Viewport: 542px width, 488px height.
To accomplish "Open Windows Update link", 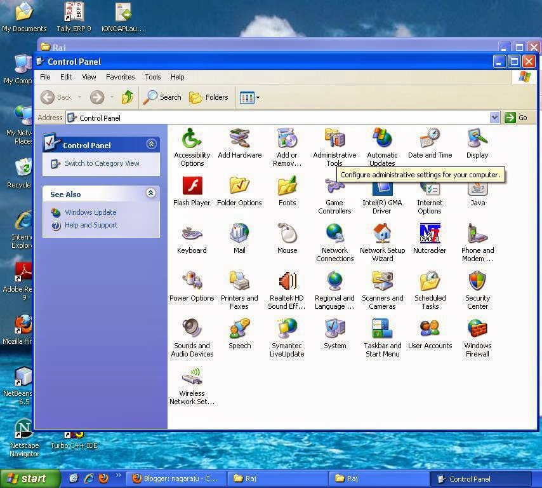I will pos(91,212).
